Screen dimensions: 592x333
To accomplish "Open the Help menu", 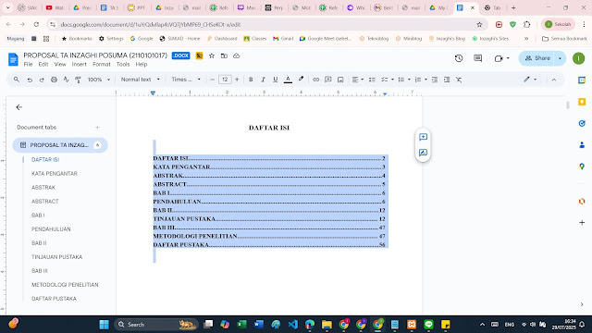I will (142, 65).
